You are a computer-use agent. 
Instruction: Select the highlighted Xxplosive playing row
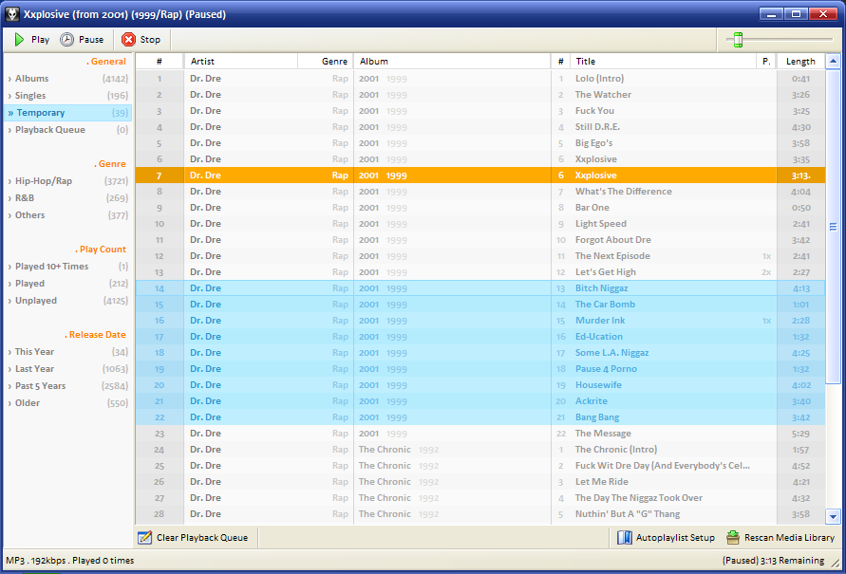tap(480, 176)
